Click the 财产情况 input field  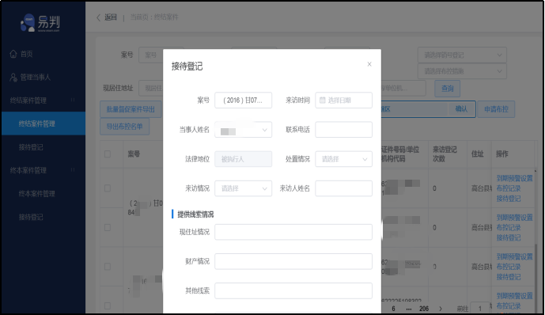pyautogui.click(x=293, y=261)
